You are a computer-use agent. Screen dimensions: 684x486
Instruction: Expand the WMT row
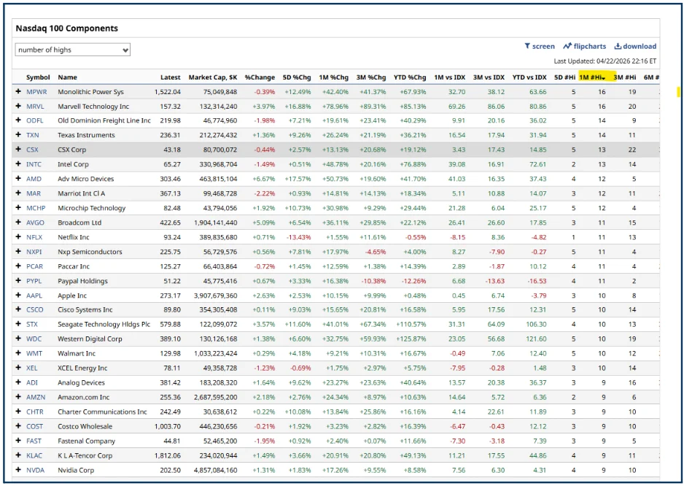(x=18, y=353)
